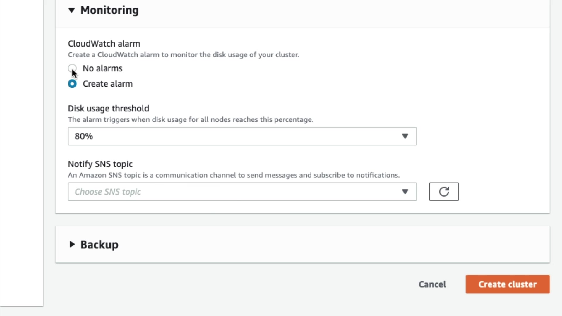Click the Monitoring section heading
562x316 pixels.
click(x=109, y=10)
